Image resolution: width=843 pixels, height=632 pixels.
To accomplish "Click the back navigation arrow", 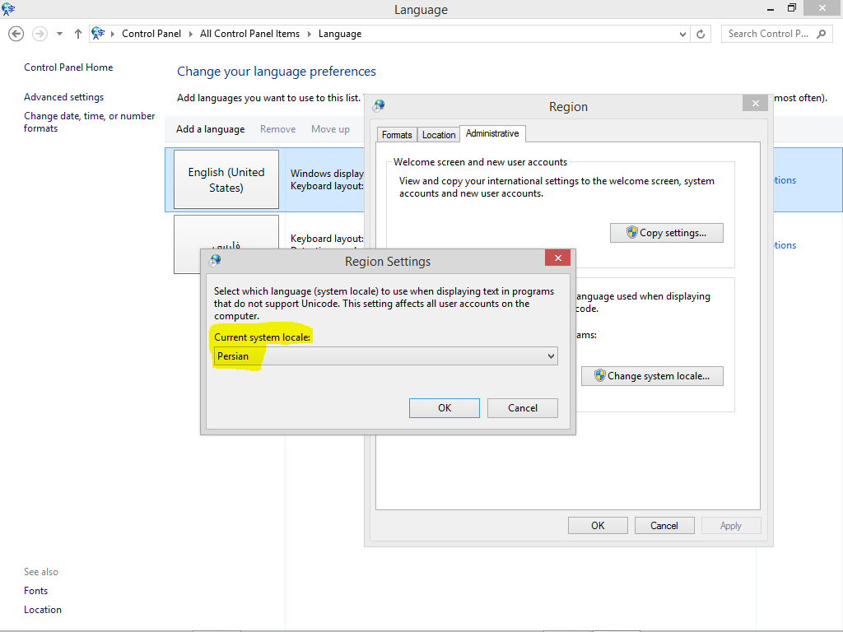I will point(16,34).
